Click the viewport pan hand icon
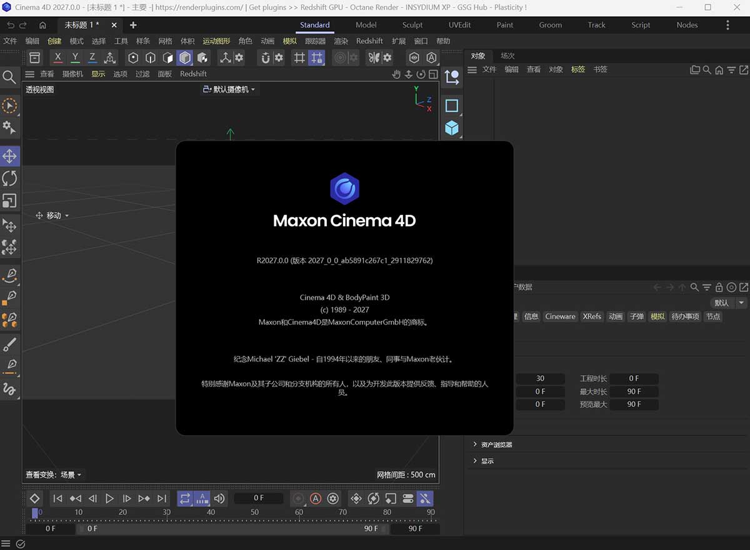This screenshot has width=750, height=550. click(396, 74)
